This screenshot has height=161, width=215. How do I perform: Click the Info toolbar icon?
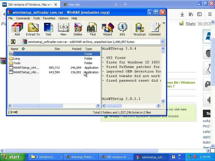pos(122,29)
